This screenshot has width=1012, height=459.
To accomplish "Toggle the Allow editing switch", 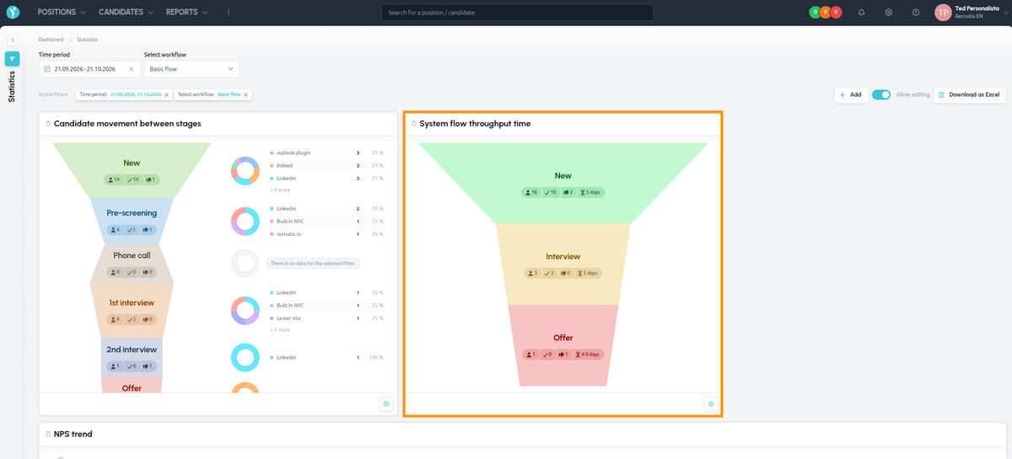I will [x=881, y=94].
